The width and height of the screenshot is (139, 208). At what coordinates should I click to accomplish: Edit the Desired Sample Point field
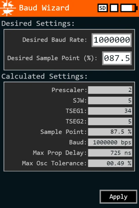[x=117, y=58]
